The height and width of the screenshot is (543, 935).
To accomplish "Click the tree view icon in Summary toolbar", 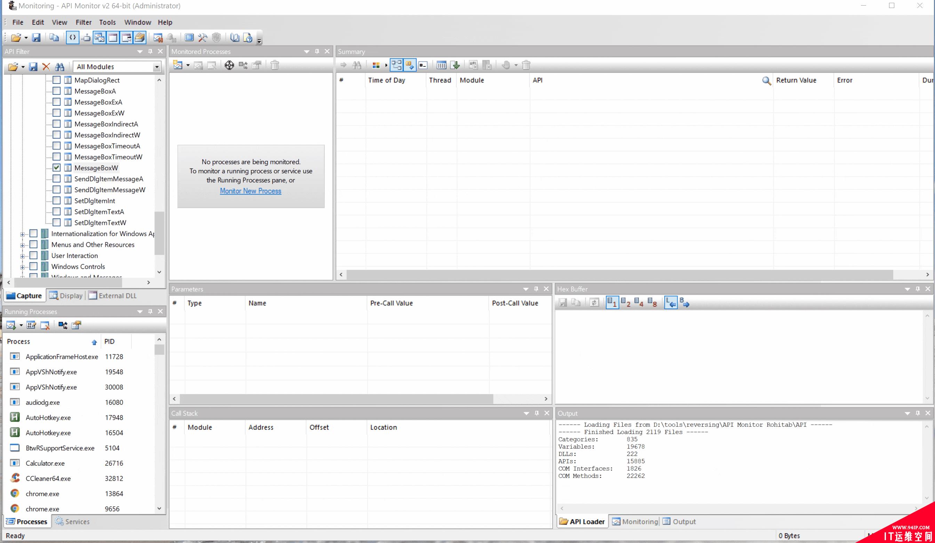I will pyautogui.click(x=396, y=65).
